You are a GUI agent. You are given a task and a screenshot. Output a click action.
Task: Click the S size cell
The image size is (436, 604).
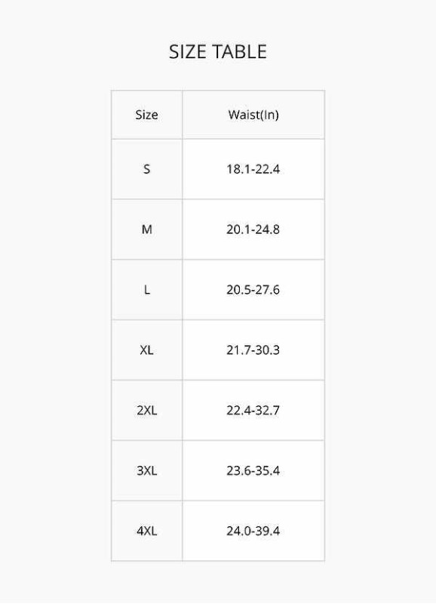146,169
